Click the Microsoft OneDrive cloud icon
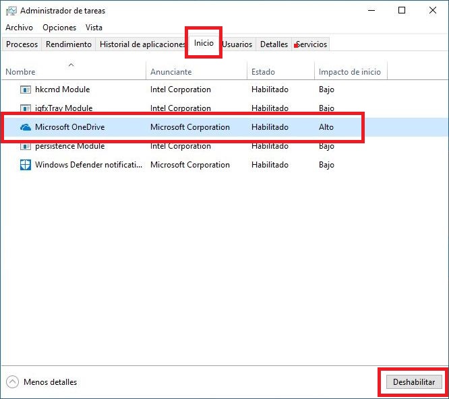This screenshot has width=449, height=399. click(26, 127)
